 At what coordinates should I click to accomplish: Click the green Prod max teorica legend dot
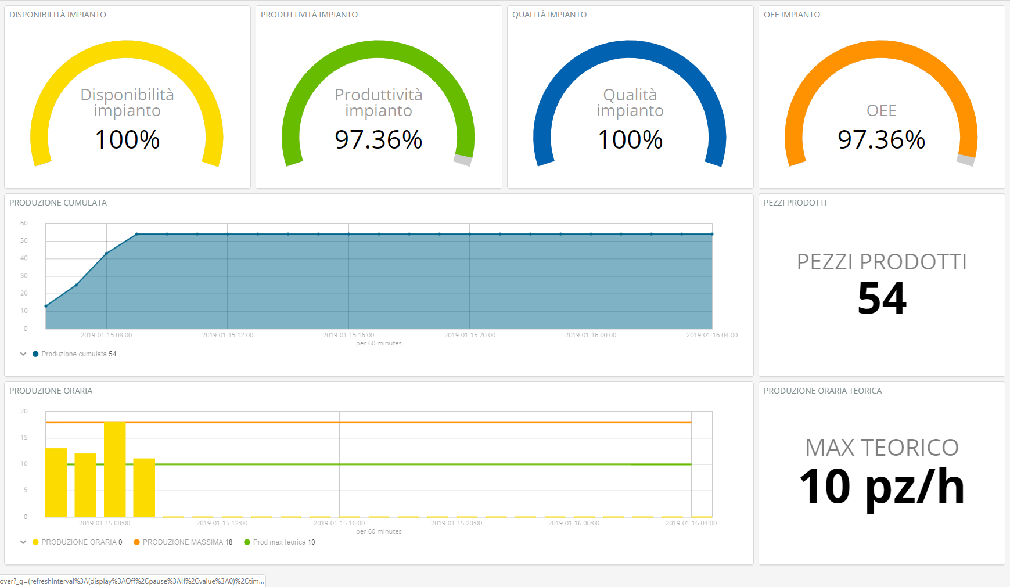(x=247, y=542)
